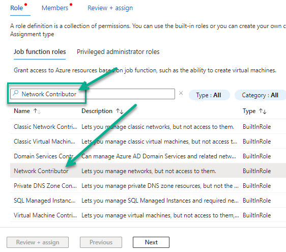Select the Role tab
Screen dimensions: 286x252
[17, 8]
